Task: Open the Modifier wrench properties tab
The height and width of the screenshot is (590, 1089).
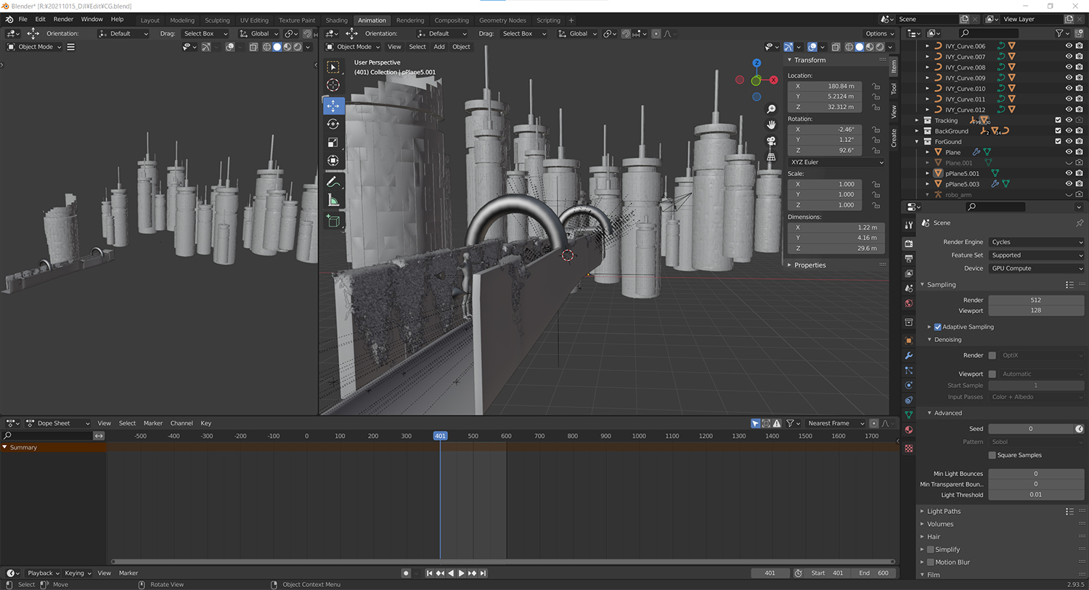Action: 908,356
